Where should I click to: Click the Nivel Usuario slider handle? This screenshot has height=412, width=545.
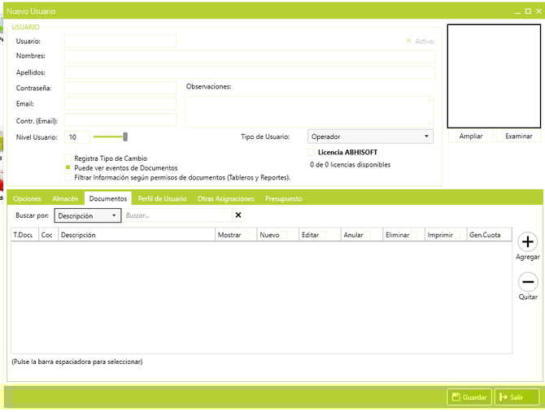[125, 137]
